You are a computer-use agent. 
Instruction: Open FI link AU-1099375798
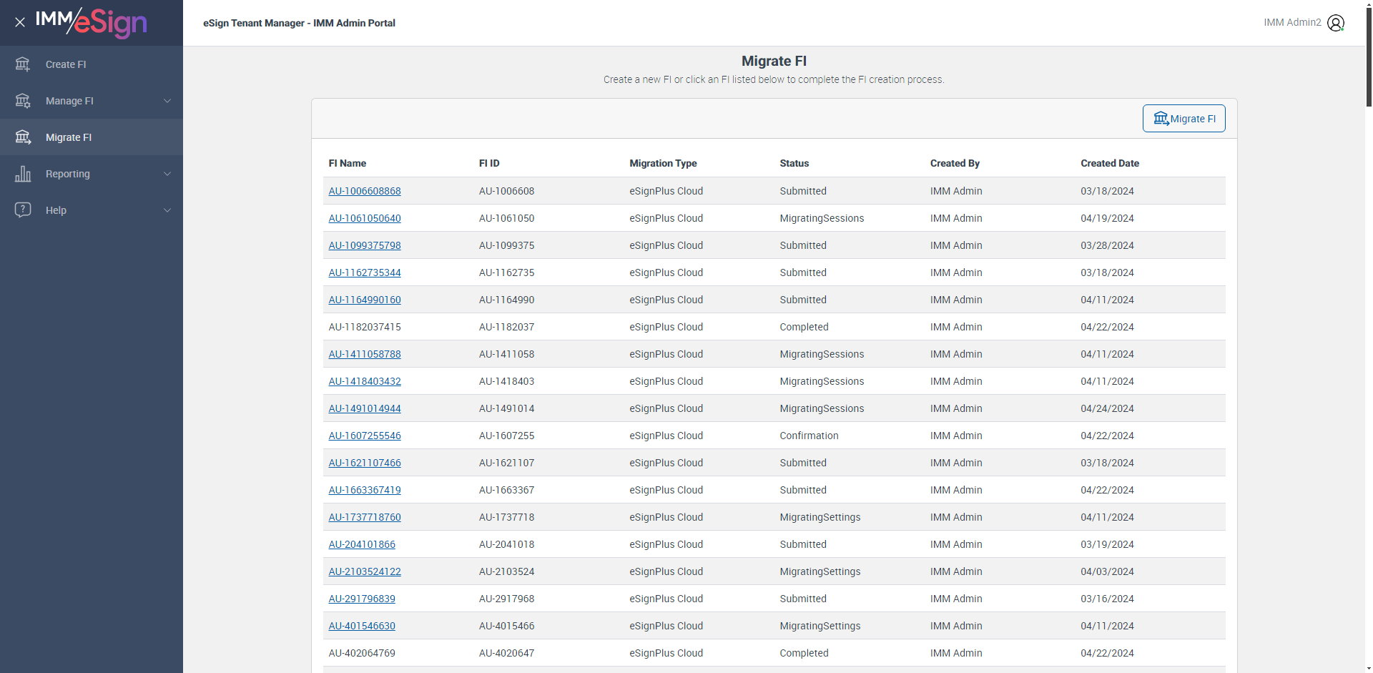point(365,245)
